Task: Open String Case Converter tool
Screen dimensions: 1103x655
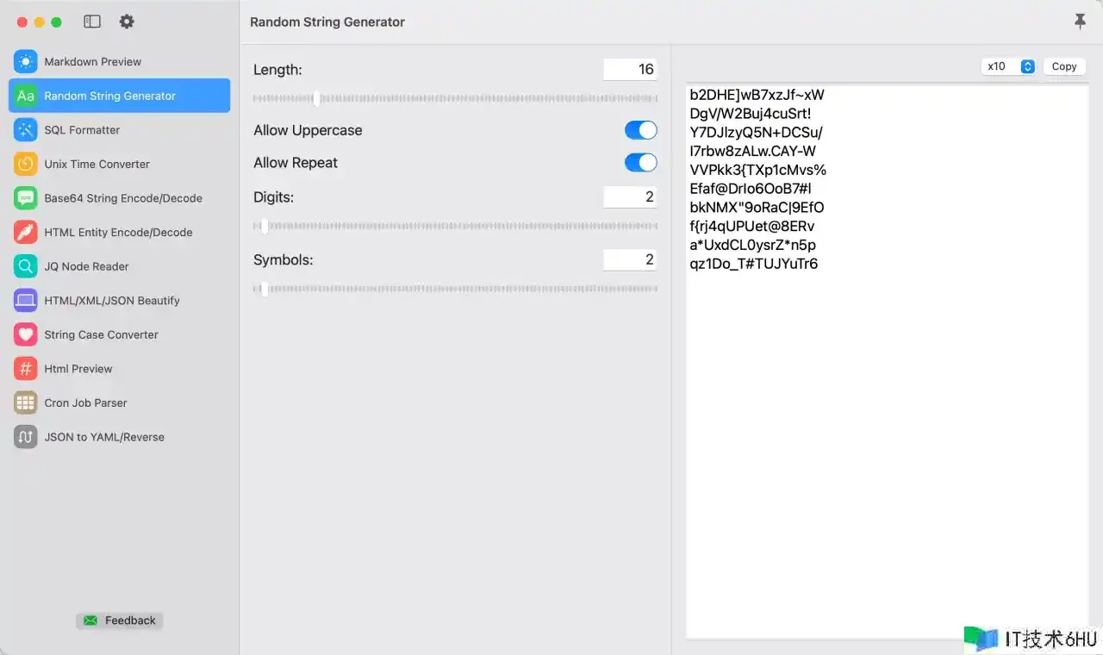Action: pos(119,334)
